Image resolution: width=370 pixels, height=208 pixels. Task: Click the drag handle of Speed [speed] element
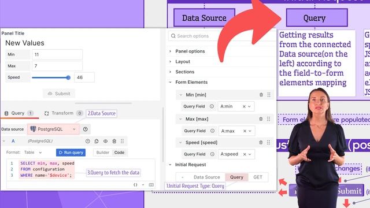click(x=268, y=143)
